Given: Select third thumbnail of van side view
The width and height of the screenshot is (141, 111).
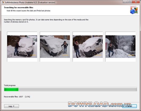Looking at the screenshot, I should (x=88, y=47).
